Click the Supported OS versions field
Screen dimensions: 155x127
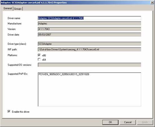coord(89,65)
